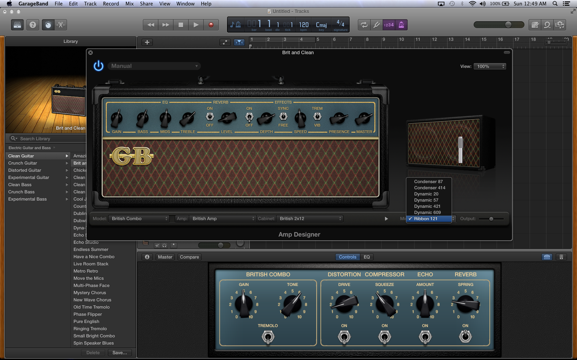Toggle the 1234 Count-in button
This screenshot has height=360, width=577.
click(x=389, y=25)
